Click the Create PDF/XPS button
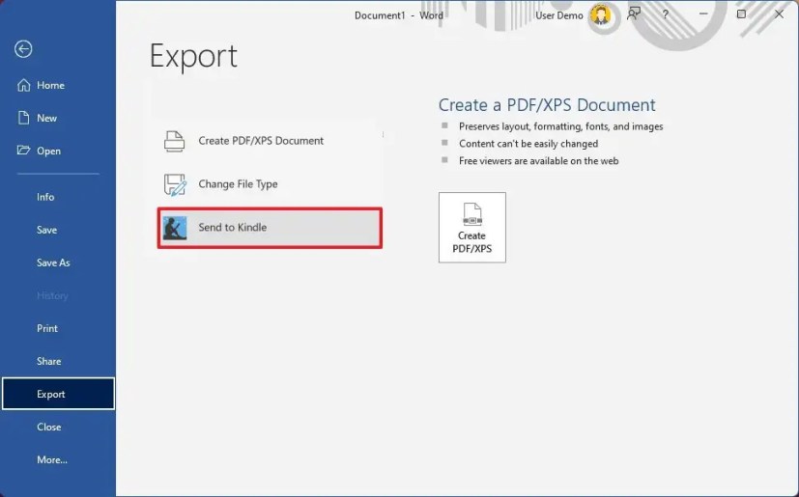The height and width of the screenshot is (497, 799). [x=471, y=228]
